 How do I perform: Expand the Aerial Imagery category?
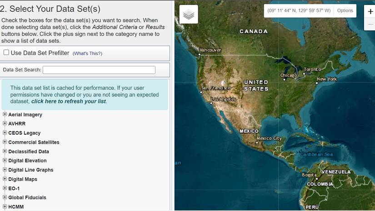coord(5,114)
